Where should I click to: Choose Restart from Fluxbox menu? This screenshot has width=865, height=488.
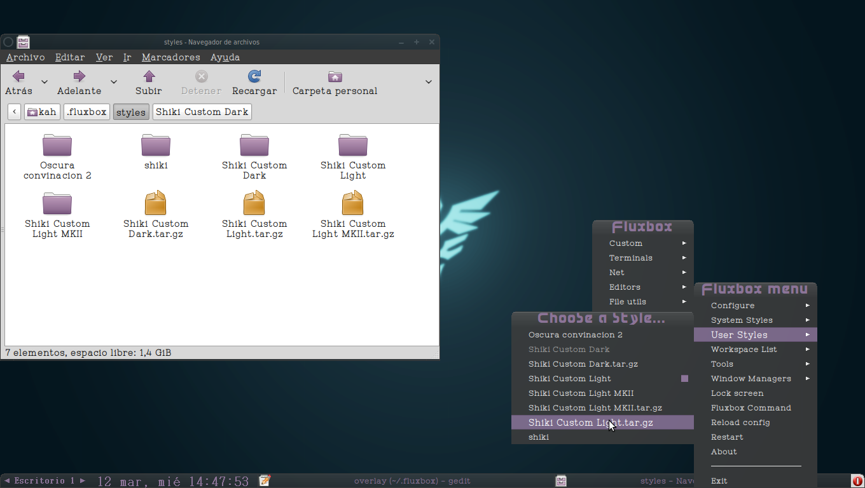click(756, 437)
